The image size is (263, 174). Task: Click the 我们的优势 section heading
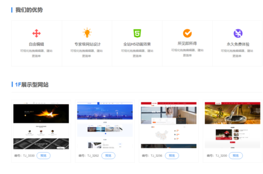pyautogui.click(x=29, y=10)
